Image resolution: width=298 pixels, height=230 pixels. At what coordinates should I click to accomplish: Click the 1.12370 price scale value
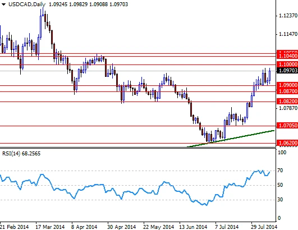click(x=288, y=16)
